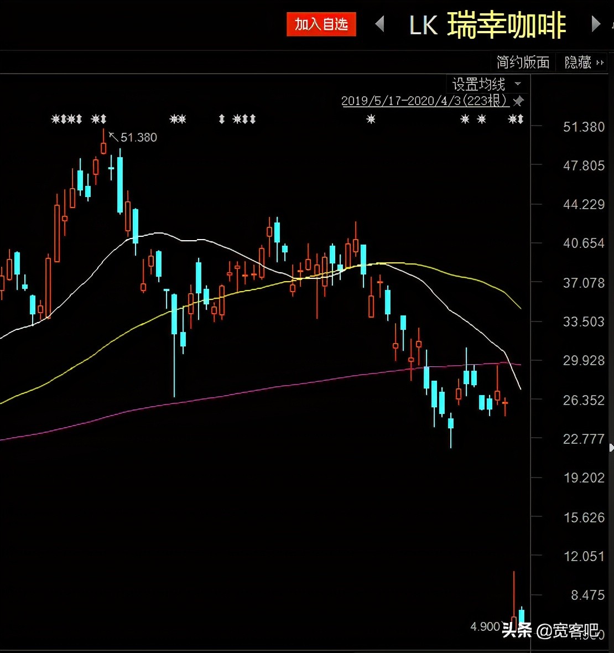Toggle the 隐藏 panel option
The width and height of the screenshot is (614, 653).
577,62
